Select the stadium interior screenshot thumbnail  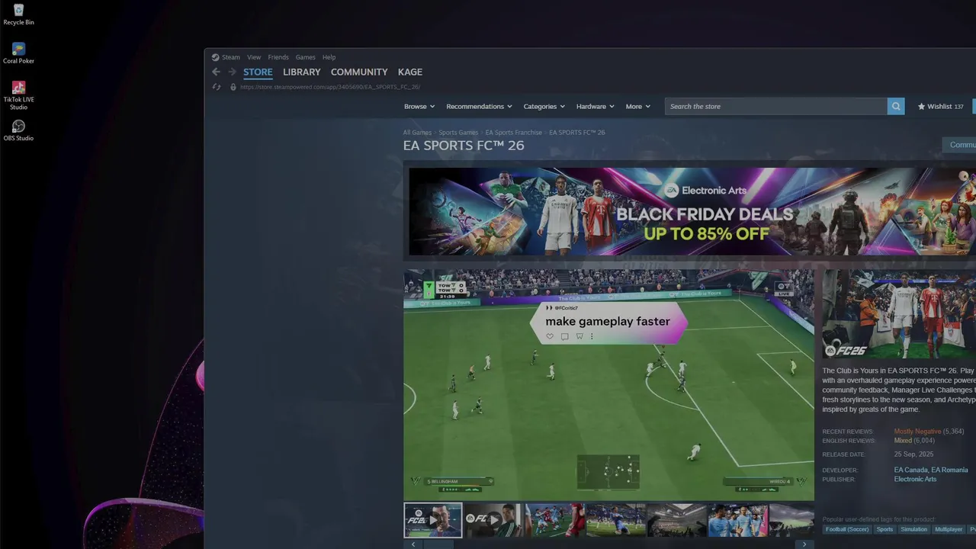(x=676, y=520)
